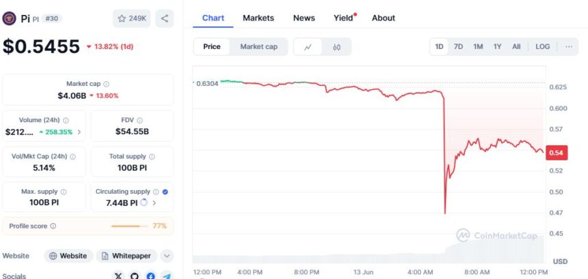Click the Website link button
This screenshot has width=588, height=279.
click(69, 256)
